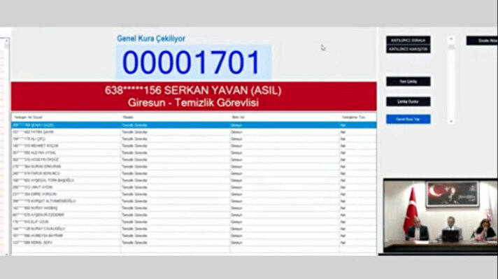Click the webcam video thumbnail of the panel
The height and width of the screenshot is (279, 498).
440,216
